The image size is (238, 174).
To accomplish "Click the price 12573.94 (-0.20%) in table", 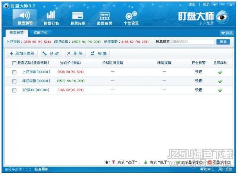I will coord(70,81).
